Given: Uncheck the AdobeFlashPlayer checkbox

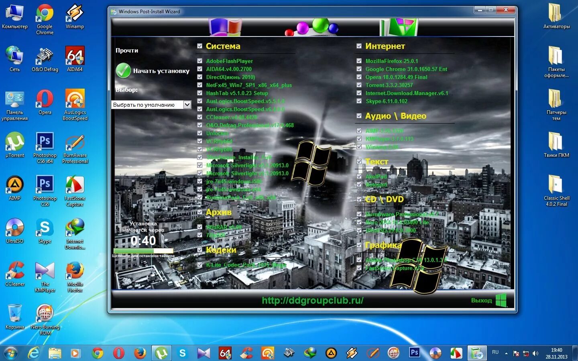Looking at the screenshot, I should tap(199, 61).
